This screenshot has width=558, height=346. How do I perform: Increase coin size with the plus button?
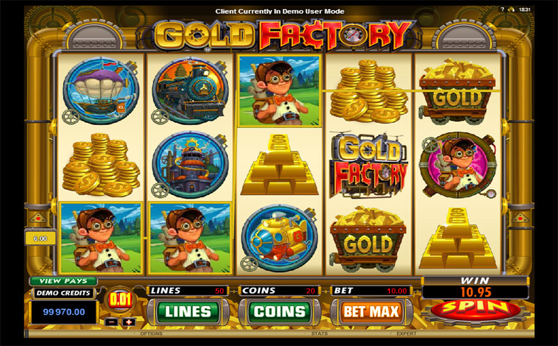click(129, 322)
